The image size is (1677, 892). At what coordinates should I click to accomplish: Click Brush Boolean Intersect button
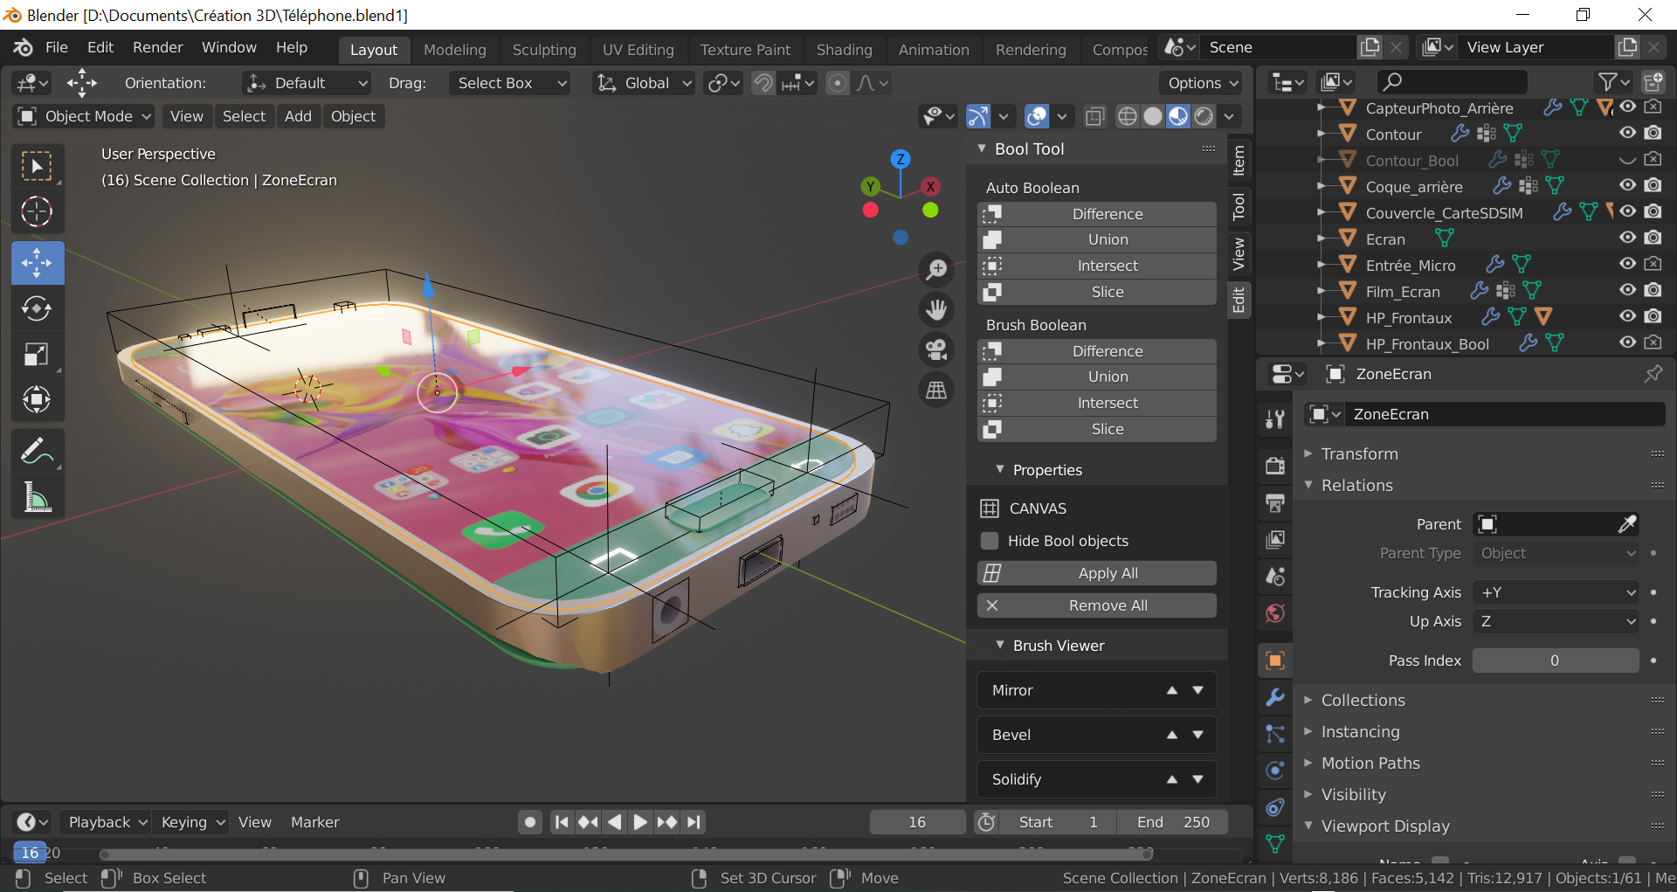tap(1097, 403)
